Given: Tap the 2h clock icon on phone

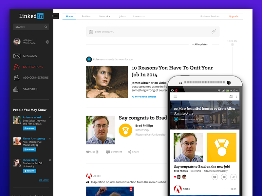Looking at the screenshot, I should pyautogui.click(x=232, y=189).
